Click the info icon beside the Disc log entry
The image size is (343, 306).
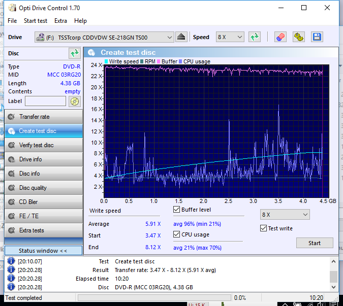pyautogui.click(x=11, y=287)
